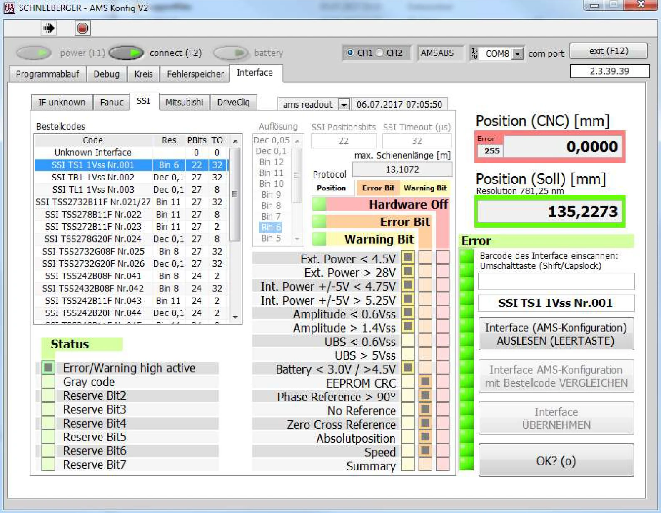Select the CH2 radio button
Viewport: 661px width, 513px height.
[x=380, y=53]
